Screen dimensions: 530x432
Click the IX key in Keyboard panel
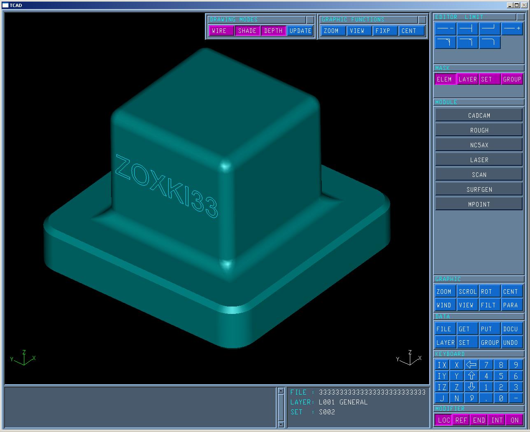click(442, 365)
